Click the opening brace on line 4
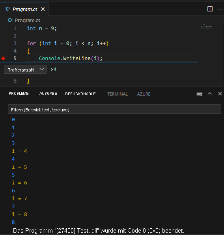The image size is (224, 235). click(28, 51)
